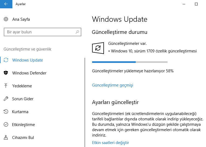Open the Windows Defender section

pyautogui.click(x=29, y=73)
